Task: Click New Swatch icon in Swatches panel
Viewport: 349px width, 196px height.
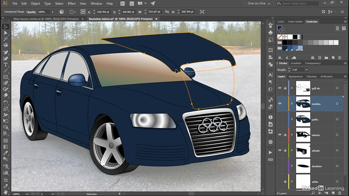Action: coord(333,58)
